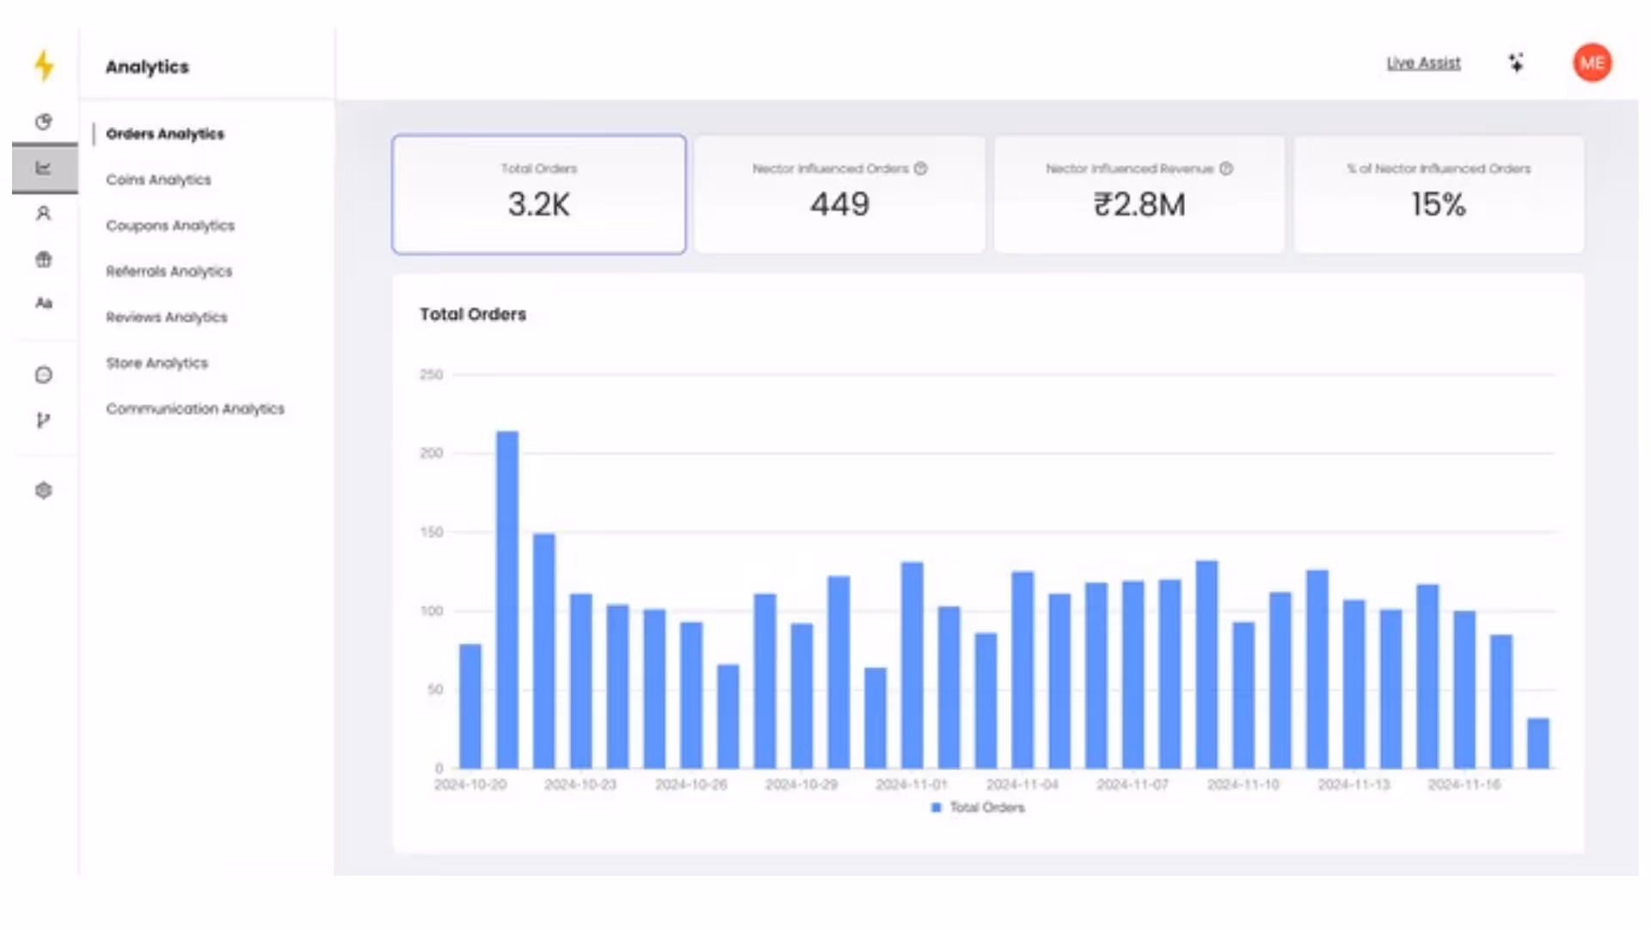Select the line chart analytics icon
The width and height of the screenshot is (1651, 929).
[x=44, y=168]
